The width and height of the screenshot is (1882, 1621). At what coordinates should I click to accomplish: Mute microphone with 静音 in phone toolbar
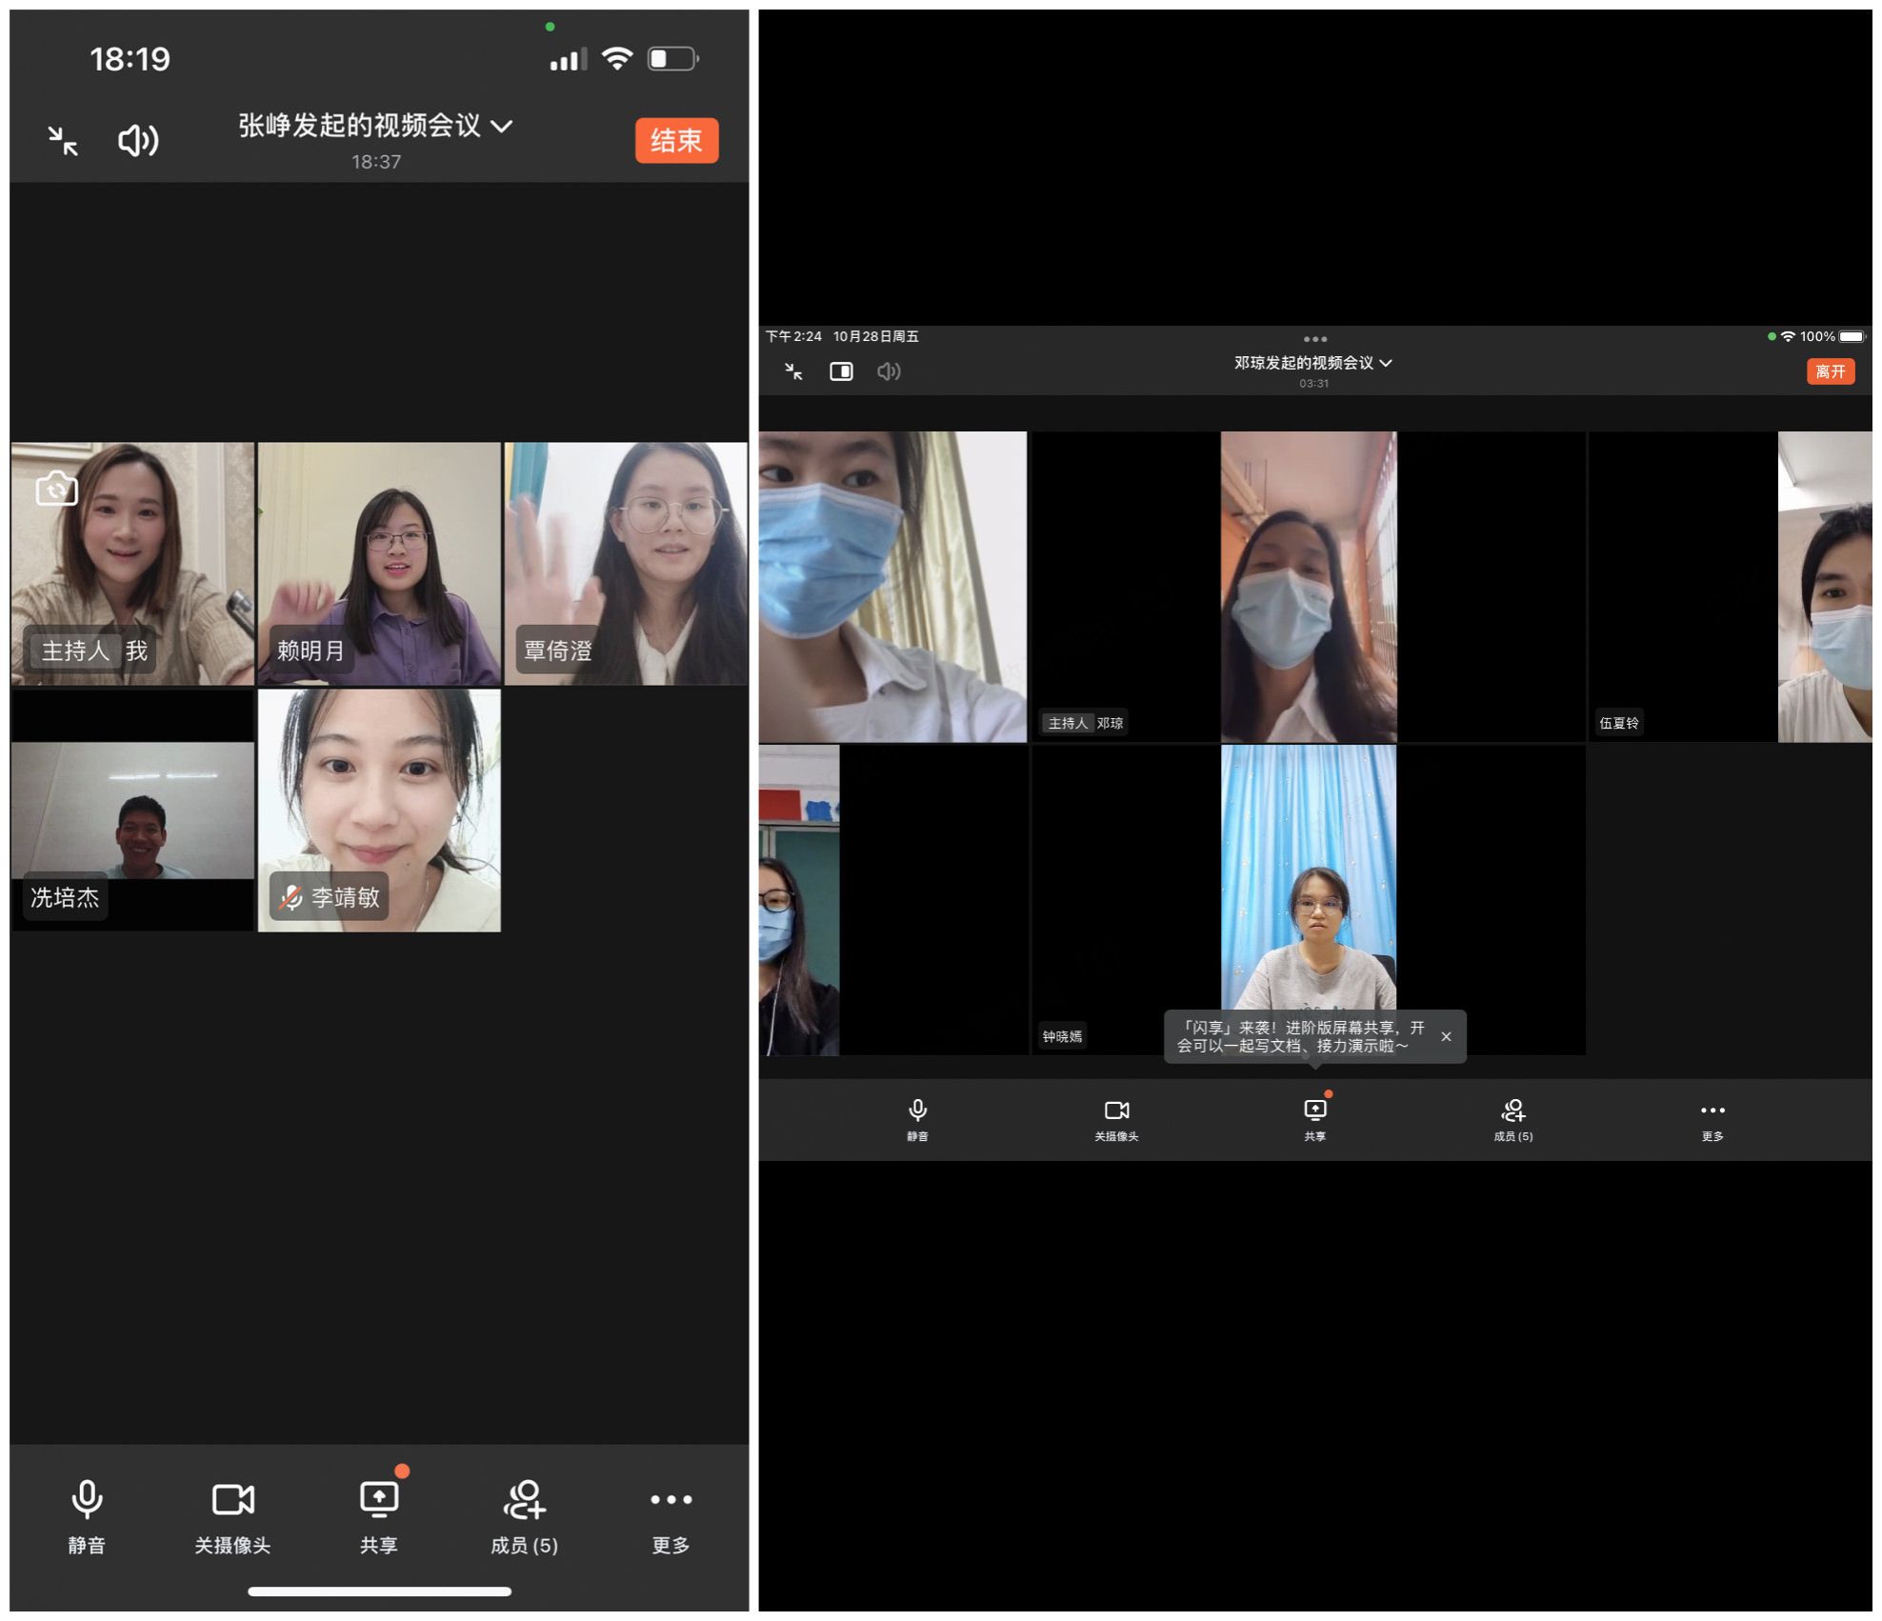pyautogui.click(x=87, y=1516)
